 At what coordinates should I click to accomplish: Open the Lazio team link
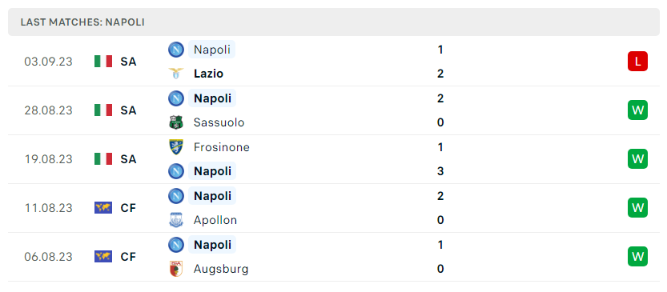click(208, 74)
